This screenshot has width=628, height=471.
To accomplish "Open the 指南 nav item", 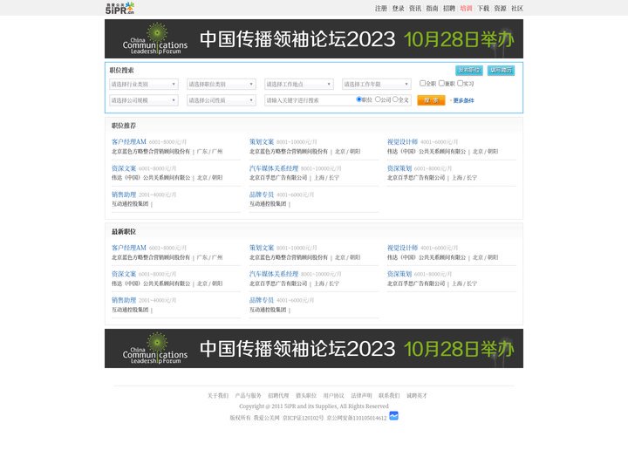I will coord(432,9).
